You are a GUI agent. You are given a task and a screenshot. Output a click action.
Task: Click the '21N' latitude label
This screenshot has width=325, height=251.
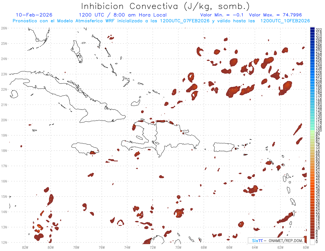[4, 105]
